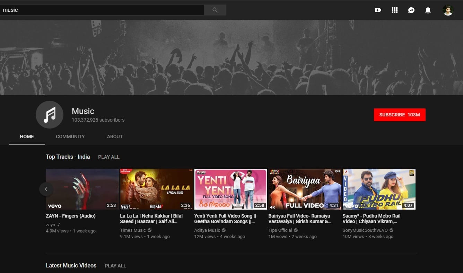Select the Home tab
This screenshot has width=463, height=273.
click(x=27, y=136)
